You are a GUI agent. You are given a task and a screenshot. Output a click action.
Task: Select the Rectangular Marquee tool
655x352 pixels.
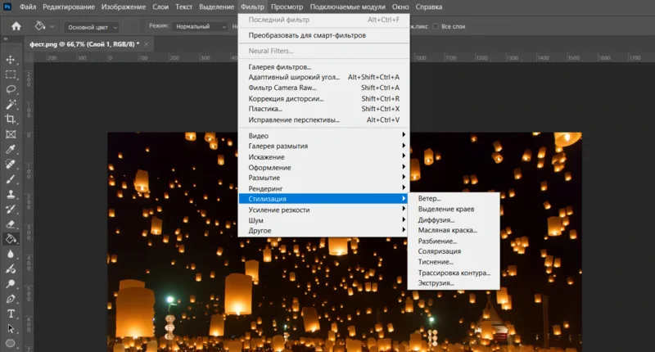11,74
